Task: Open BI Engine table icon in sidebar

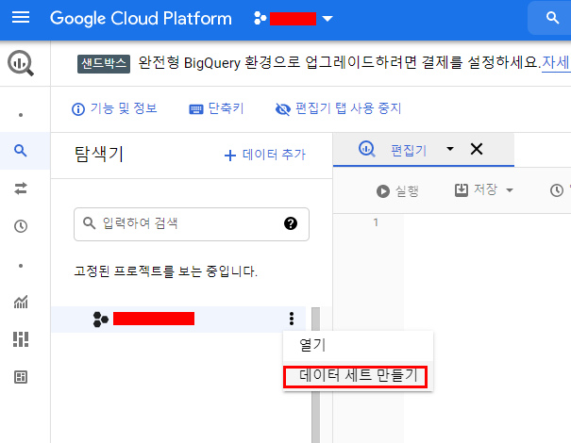Action: click(x=21, y=377)
